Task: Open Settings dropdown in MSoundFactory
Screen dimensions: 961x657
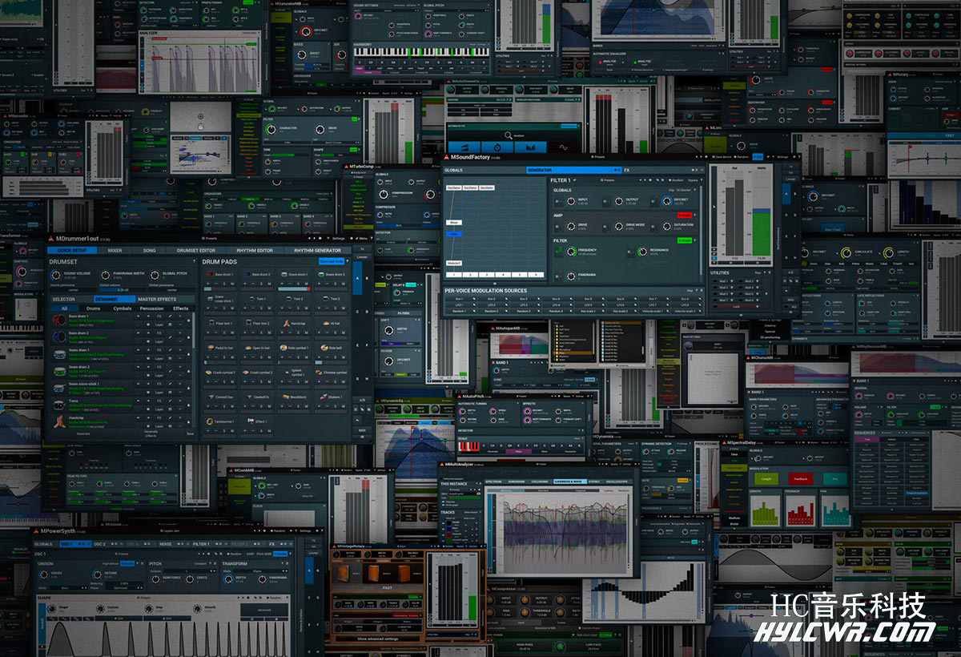Action: pyautogui.click(x=782, y=157)
